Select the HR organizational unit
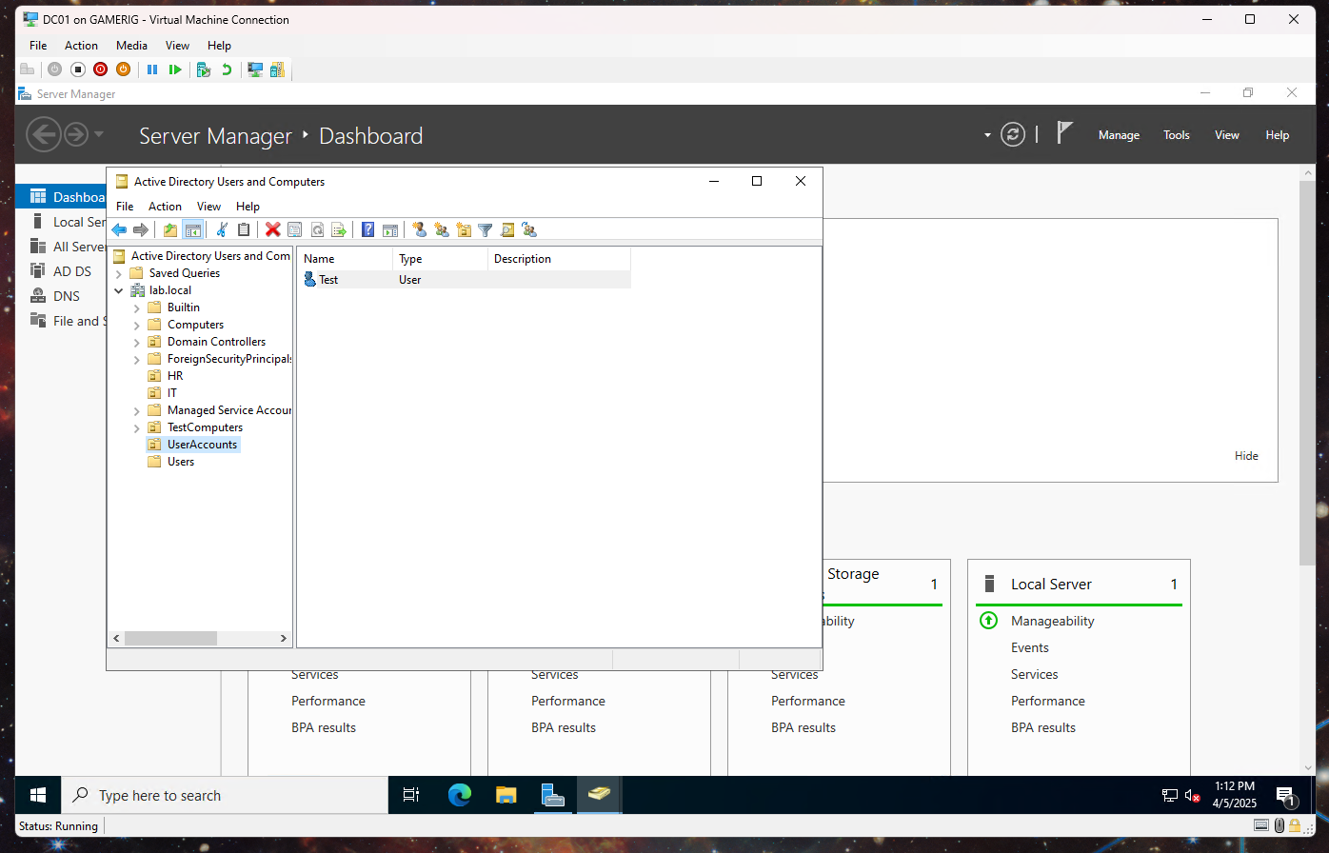The height and width of the screenshot is (853, 1329). coord(175,376)
